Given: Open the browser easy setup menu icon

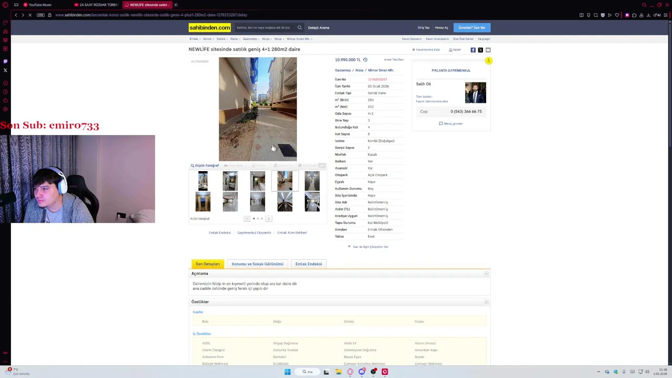Looking at the screenshot, I should pyautogui.click(x=665, y=15).
